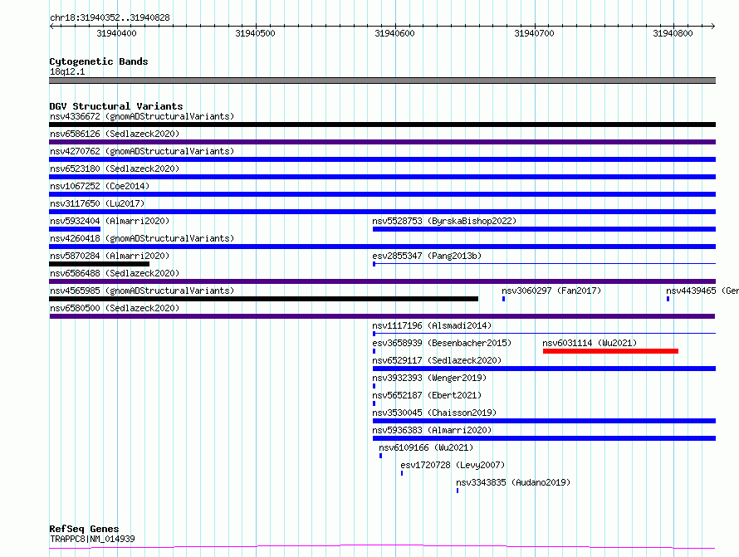Select the blue nsv6529117 variant bar

click(545, 369)
